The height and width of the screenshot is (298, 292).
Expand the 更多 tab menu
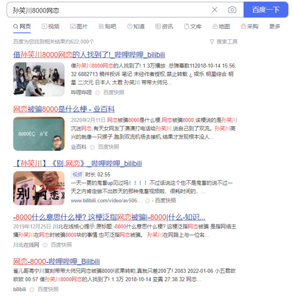275,27
